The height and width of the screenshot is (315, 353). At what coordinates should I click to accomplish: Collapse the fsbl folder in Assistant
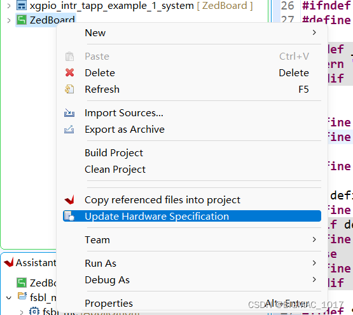9,298
